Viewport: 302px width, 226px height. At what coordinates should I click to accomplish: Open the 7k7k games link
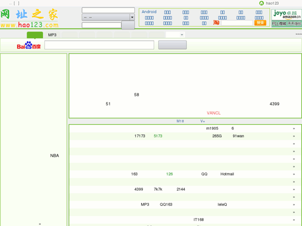pos(158,189)
